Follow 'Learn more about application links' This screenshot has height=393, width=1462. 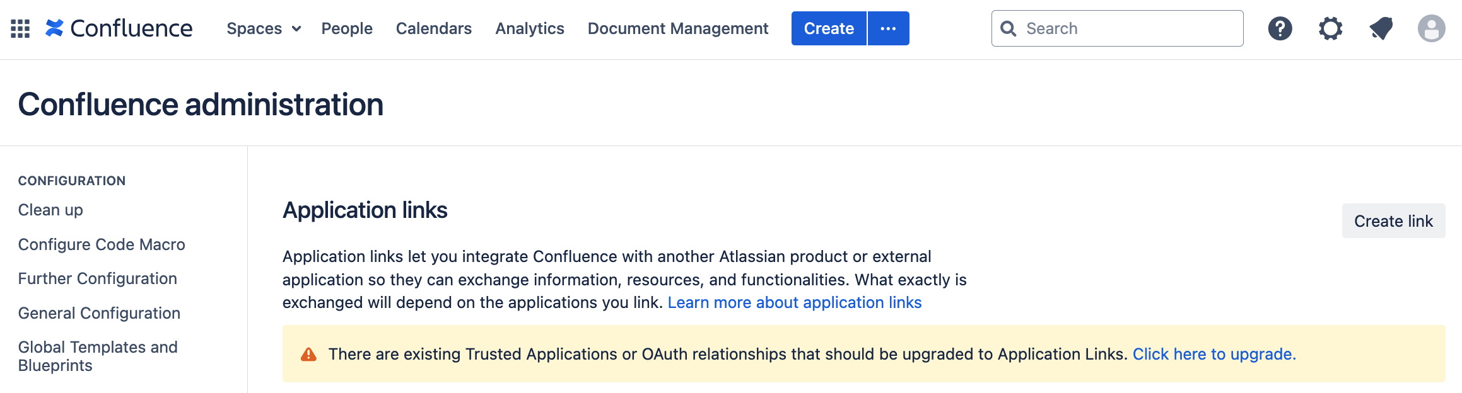click(x=795, y=303)
